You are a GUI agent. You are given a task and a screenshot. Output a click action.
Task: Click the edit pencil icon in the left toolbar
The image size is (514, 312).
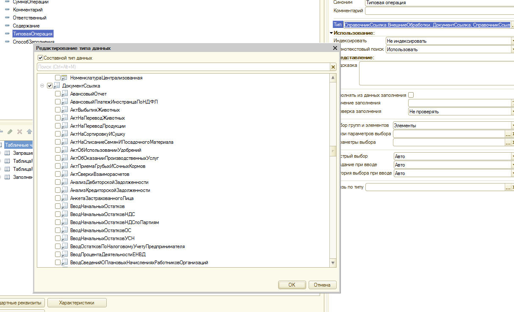[10, 132]
